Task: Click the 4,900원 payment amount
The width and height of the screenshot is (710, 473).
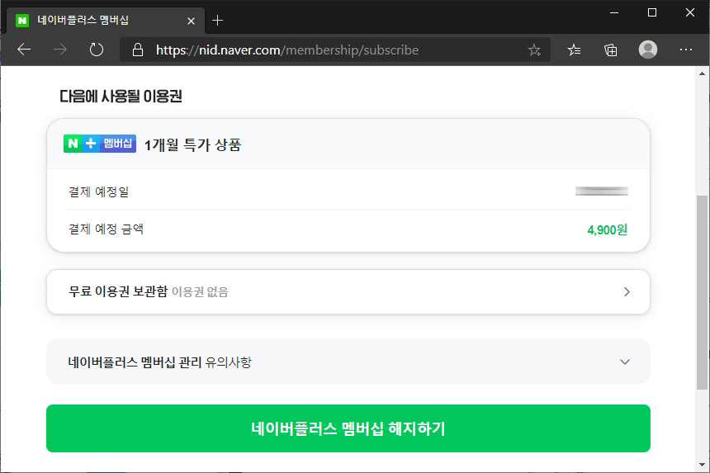Action: click(607, 230)
